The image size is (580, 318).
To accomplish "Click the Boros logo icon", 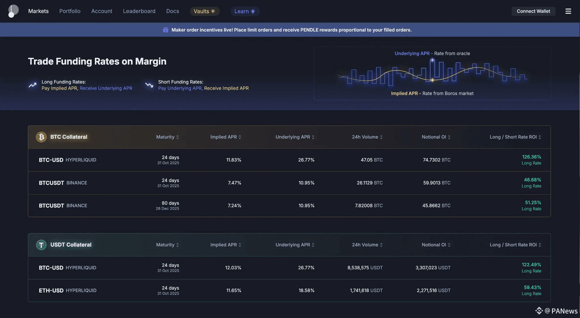I will pyautogui.click(x=13, y=11).
